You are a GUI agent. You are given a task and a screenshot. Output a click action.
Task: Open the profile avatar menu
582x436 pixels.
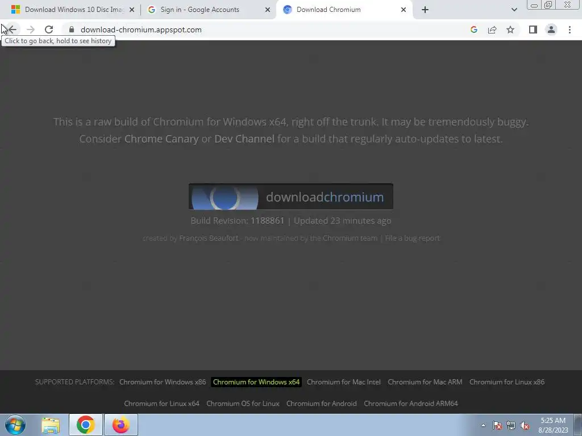click(551, 30)
